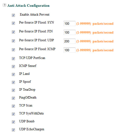Click the SYN flood packets/second field
The image size is (117, 134).
[69, 23]
